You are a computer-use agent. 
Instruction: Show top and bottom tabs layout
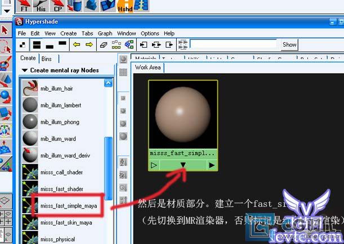tap(37, 44)
